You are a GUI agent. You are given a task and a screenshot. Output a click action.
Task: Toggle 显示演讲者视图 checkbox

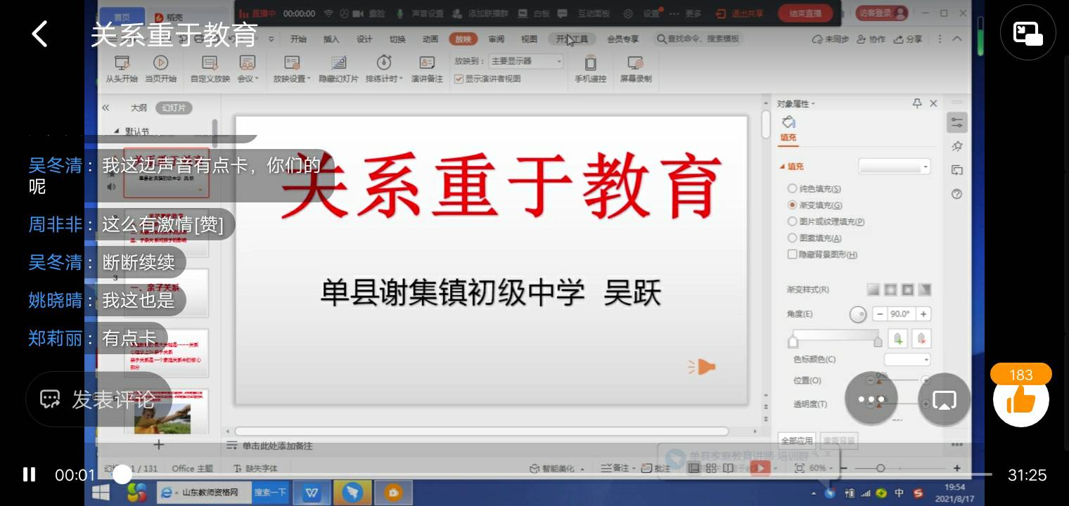pyautogui.click(x=459, y=79)
